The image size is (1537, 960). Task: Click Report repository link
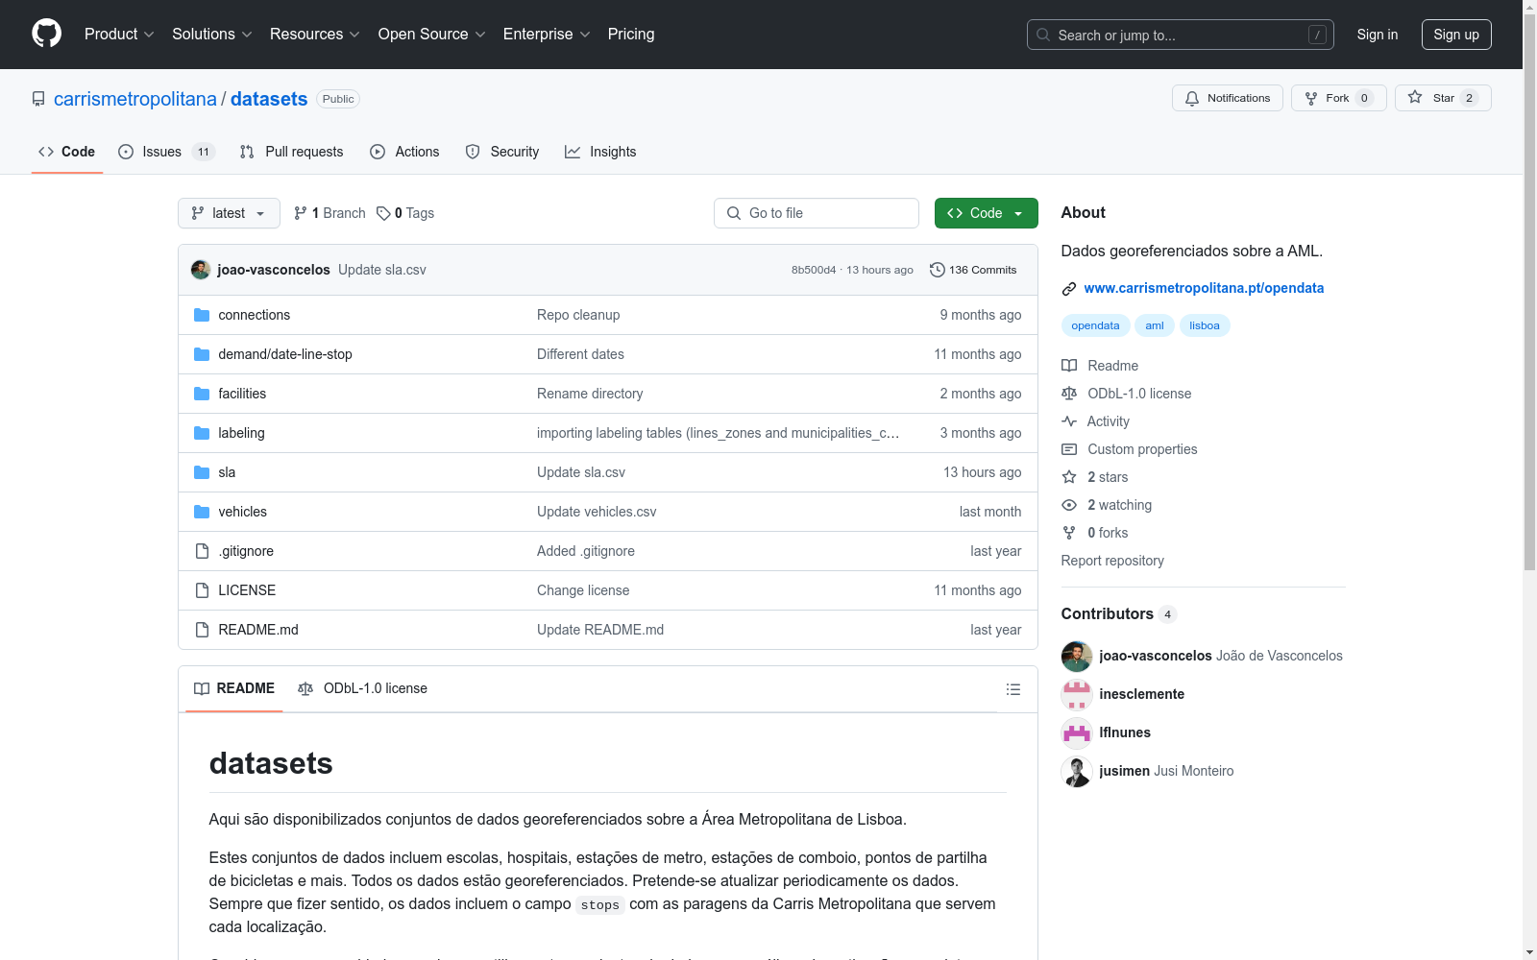[x=1112, y=561]
